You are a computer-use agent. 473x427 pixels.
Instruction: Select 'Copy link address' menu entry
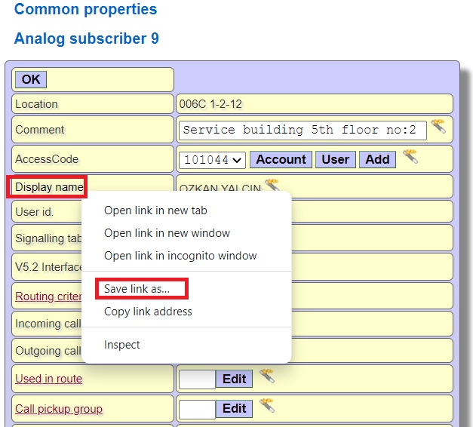tap(148, 312)
